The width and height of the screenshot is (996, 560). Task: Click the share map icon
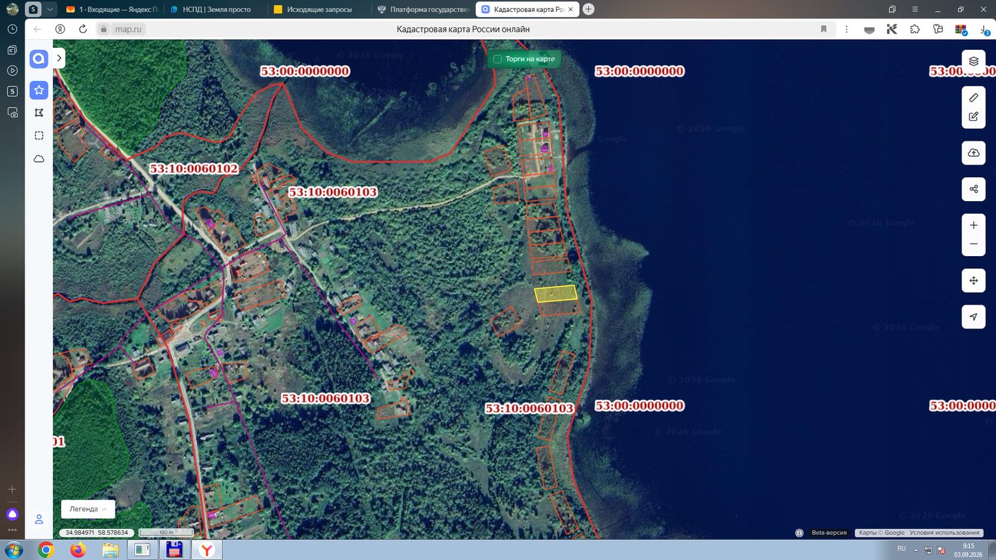click(973, 189)
